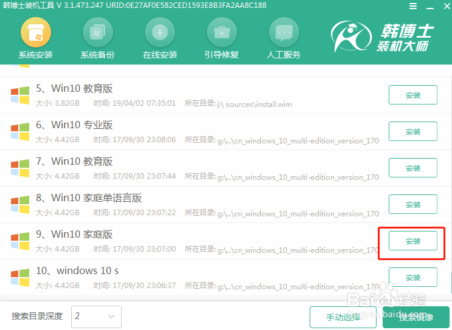Open the hamburger menu icon in title bar

413,6
